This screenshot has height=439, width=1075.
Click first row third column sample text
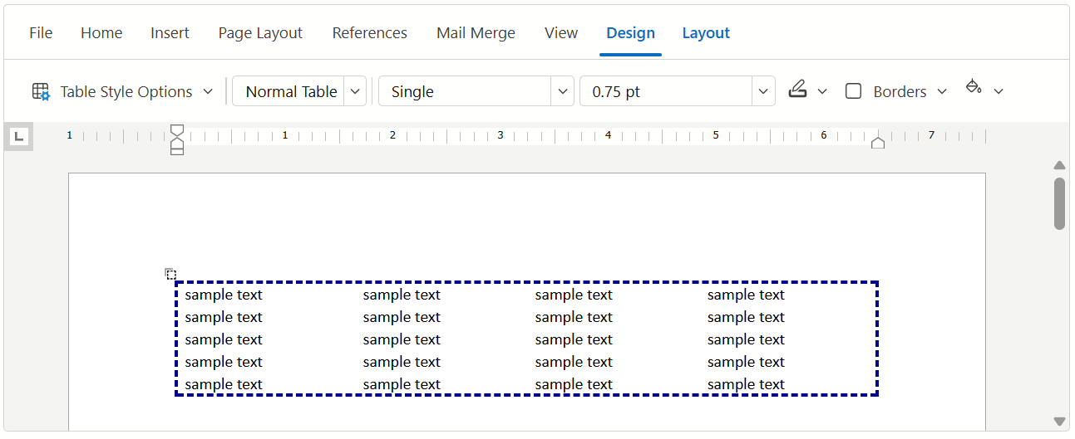574,295
